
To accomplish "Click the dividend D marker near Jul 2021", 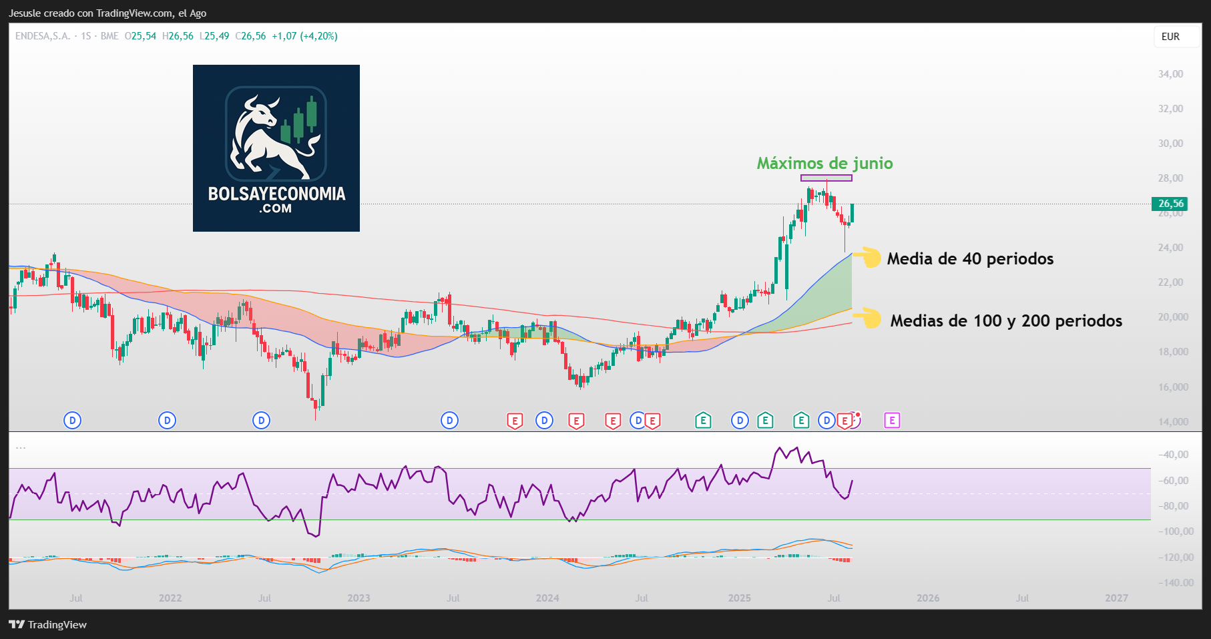I will pos(72,421).
